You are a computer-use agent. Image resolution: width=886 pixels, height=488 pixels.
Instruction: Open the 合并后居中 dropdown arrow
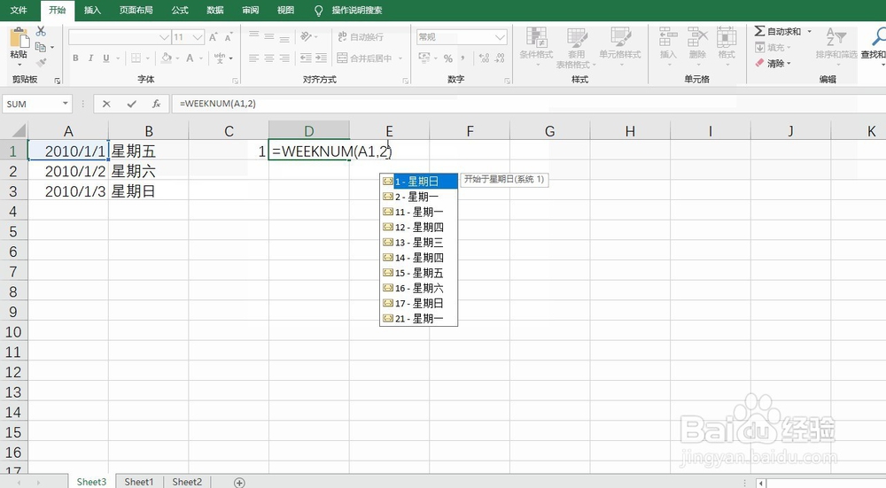(400, 58)
